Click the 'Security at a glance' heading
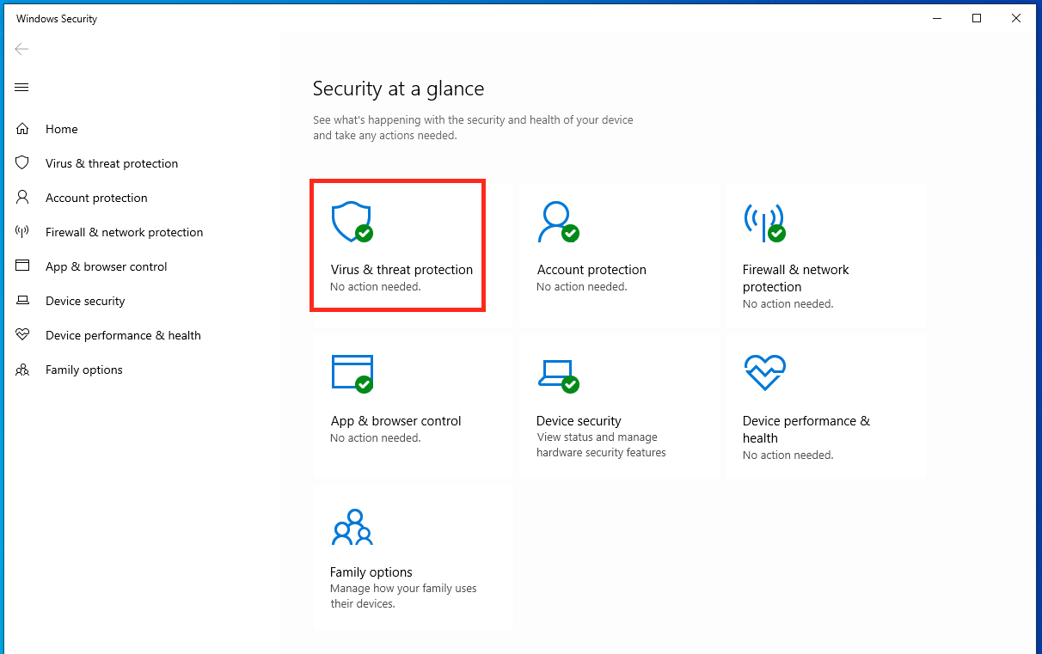Viewport: 1042px width, 654px height. pos(398,89)
